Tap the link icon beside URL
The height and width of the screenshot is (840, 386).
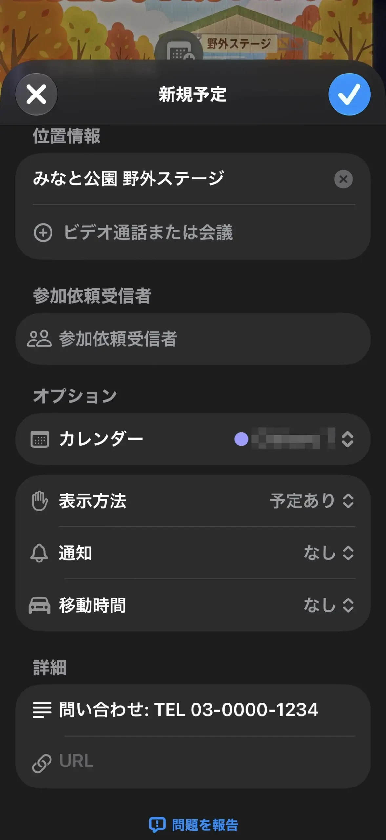point(42,764)
